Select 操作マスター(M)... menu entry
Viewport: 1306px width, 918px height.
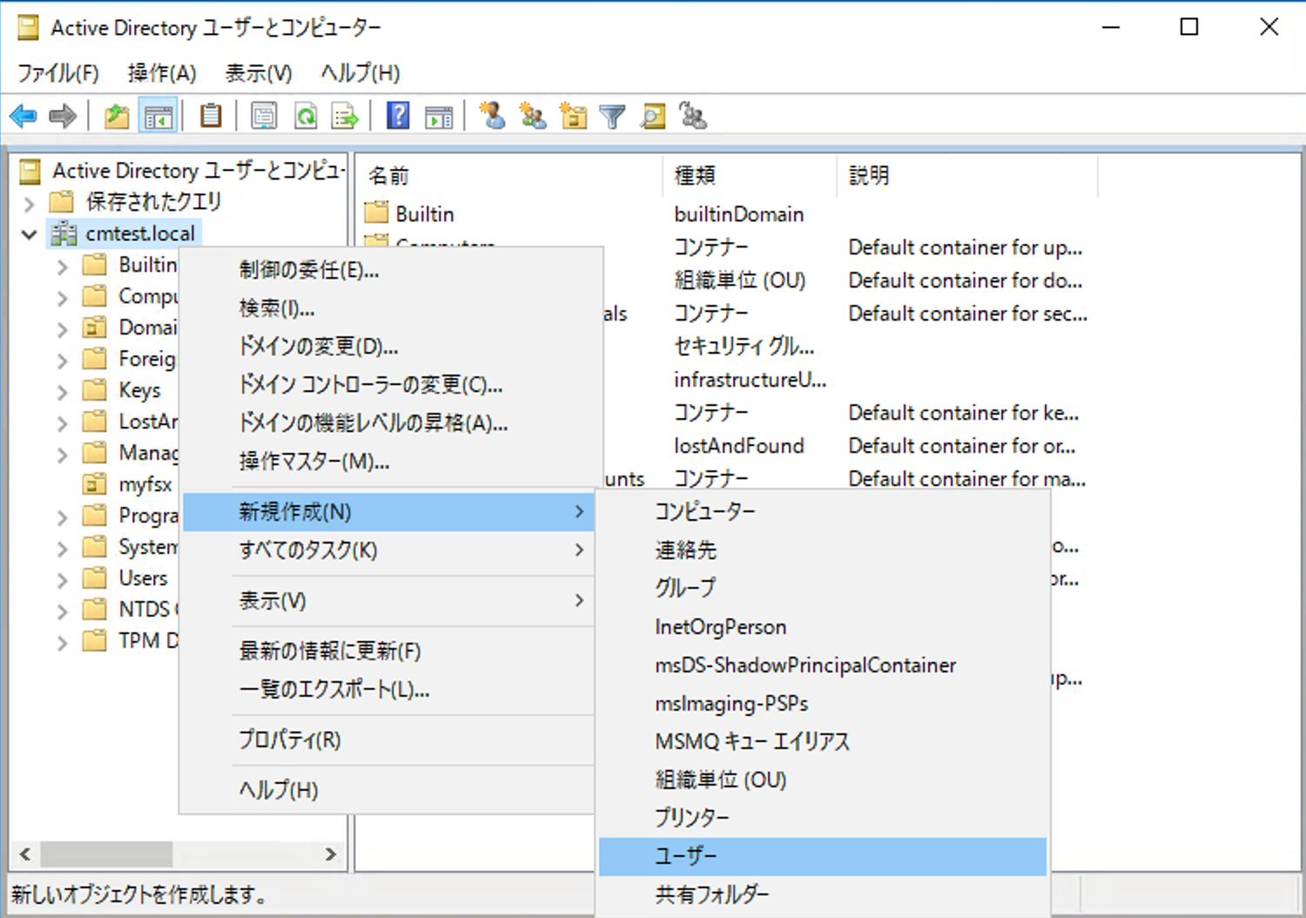[387, 462]
